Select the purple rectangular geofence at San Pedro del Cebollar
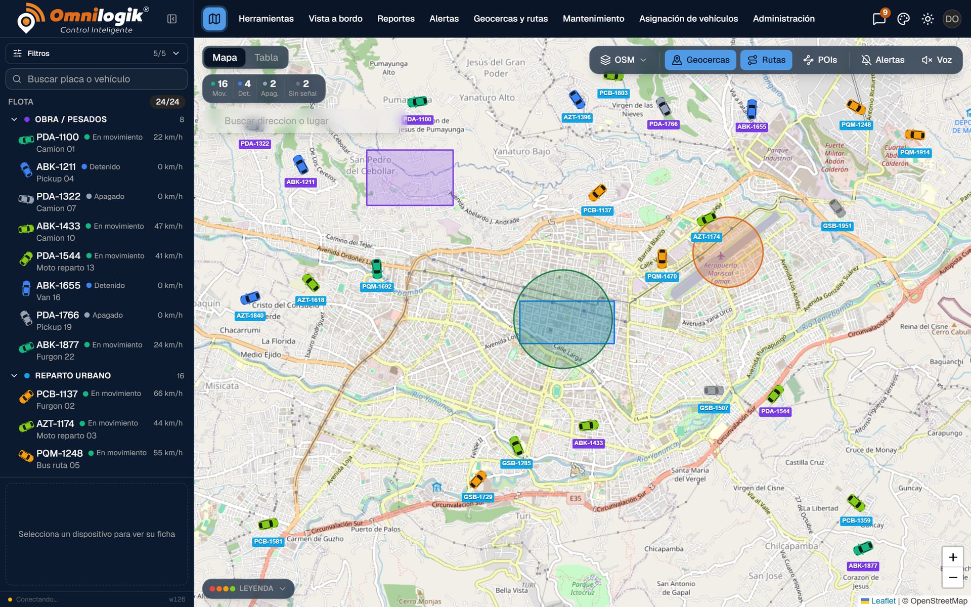Screen dimensions: 971x607 click(410, 178)
